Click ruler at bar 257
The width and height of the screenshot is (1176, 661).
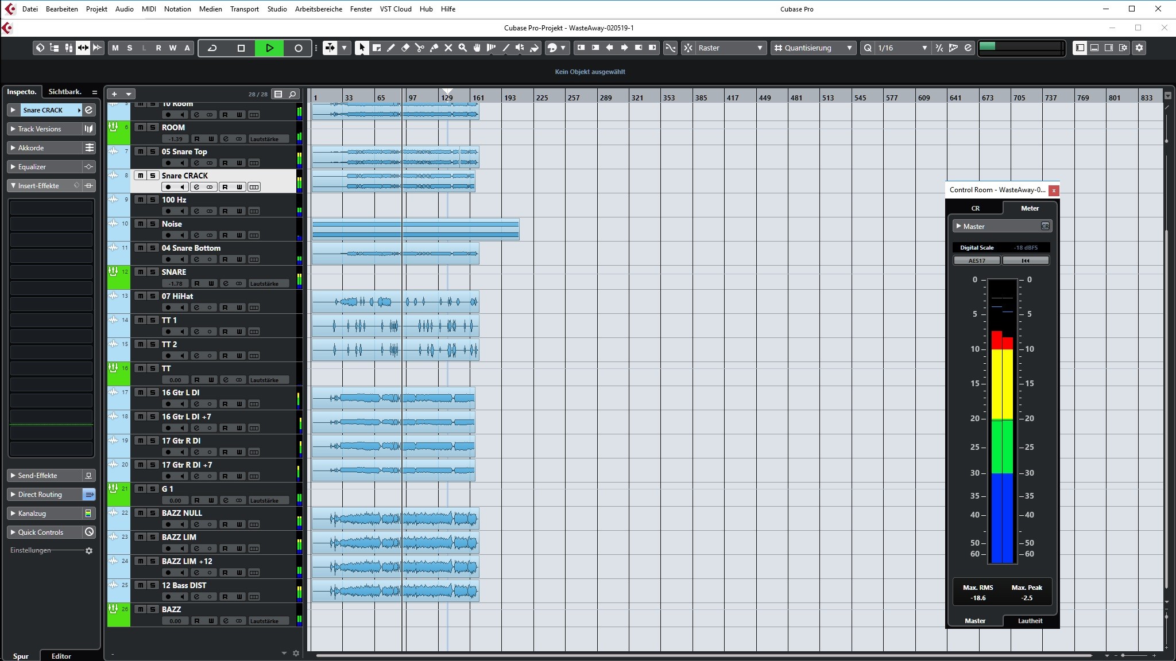(574, 98)
